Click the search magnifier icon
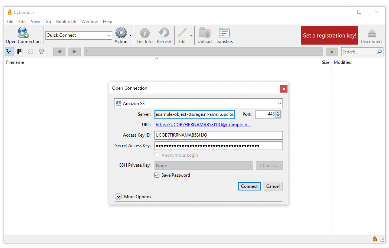Screen dimensions: 389x248 [x=379, y=52]
